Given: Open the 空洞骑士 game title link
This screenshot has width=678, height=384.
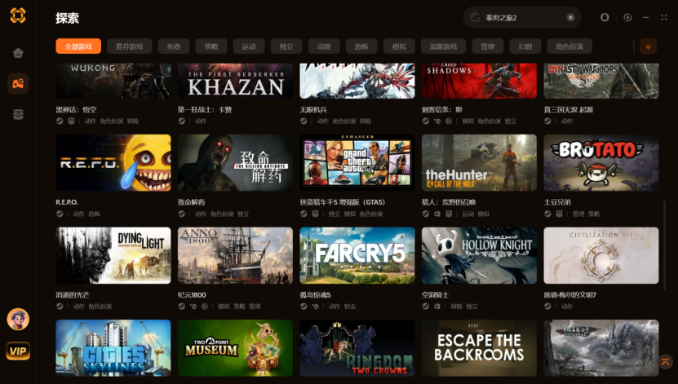Looking at the screenshot, I should pos(435,295).
